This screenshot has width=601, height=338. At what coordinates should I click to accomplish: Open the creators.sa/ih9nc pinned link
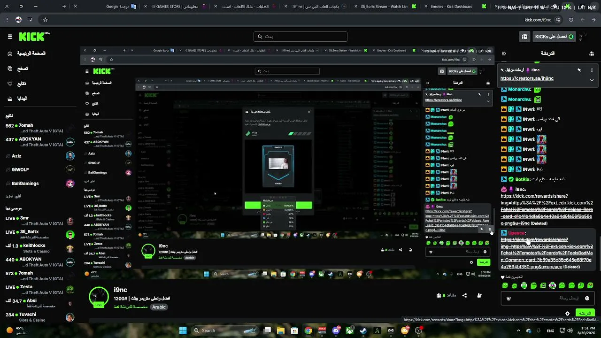(527, 78)
